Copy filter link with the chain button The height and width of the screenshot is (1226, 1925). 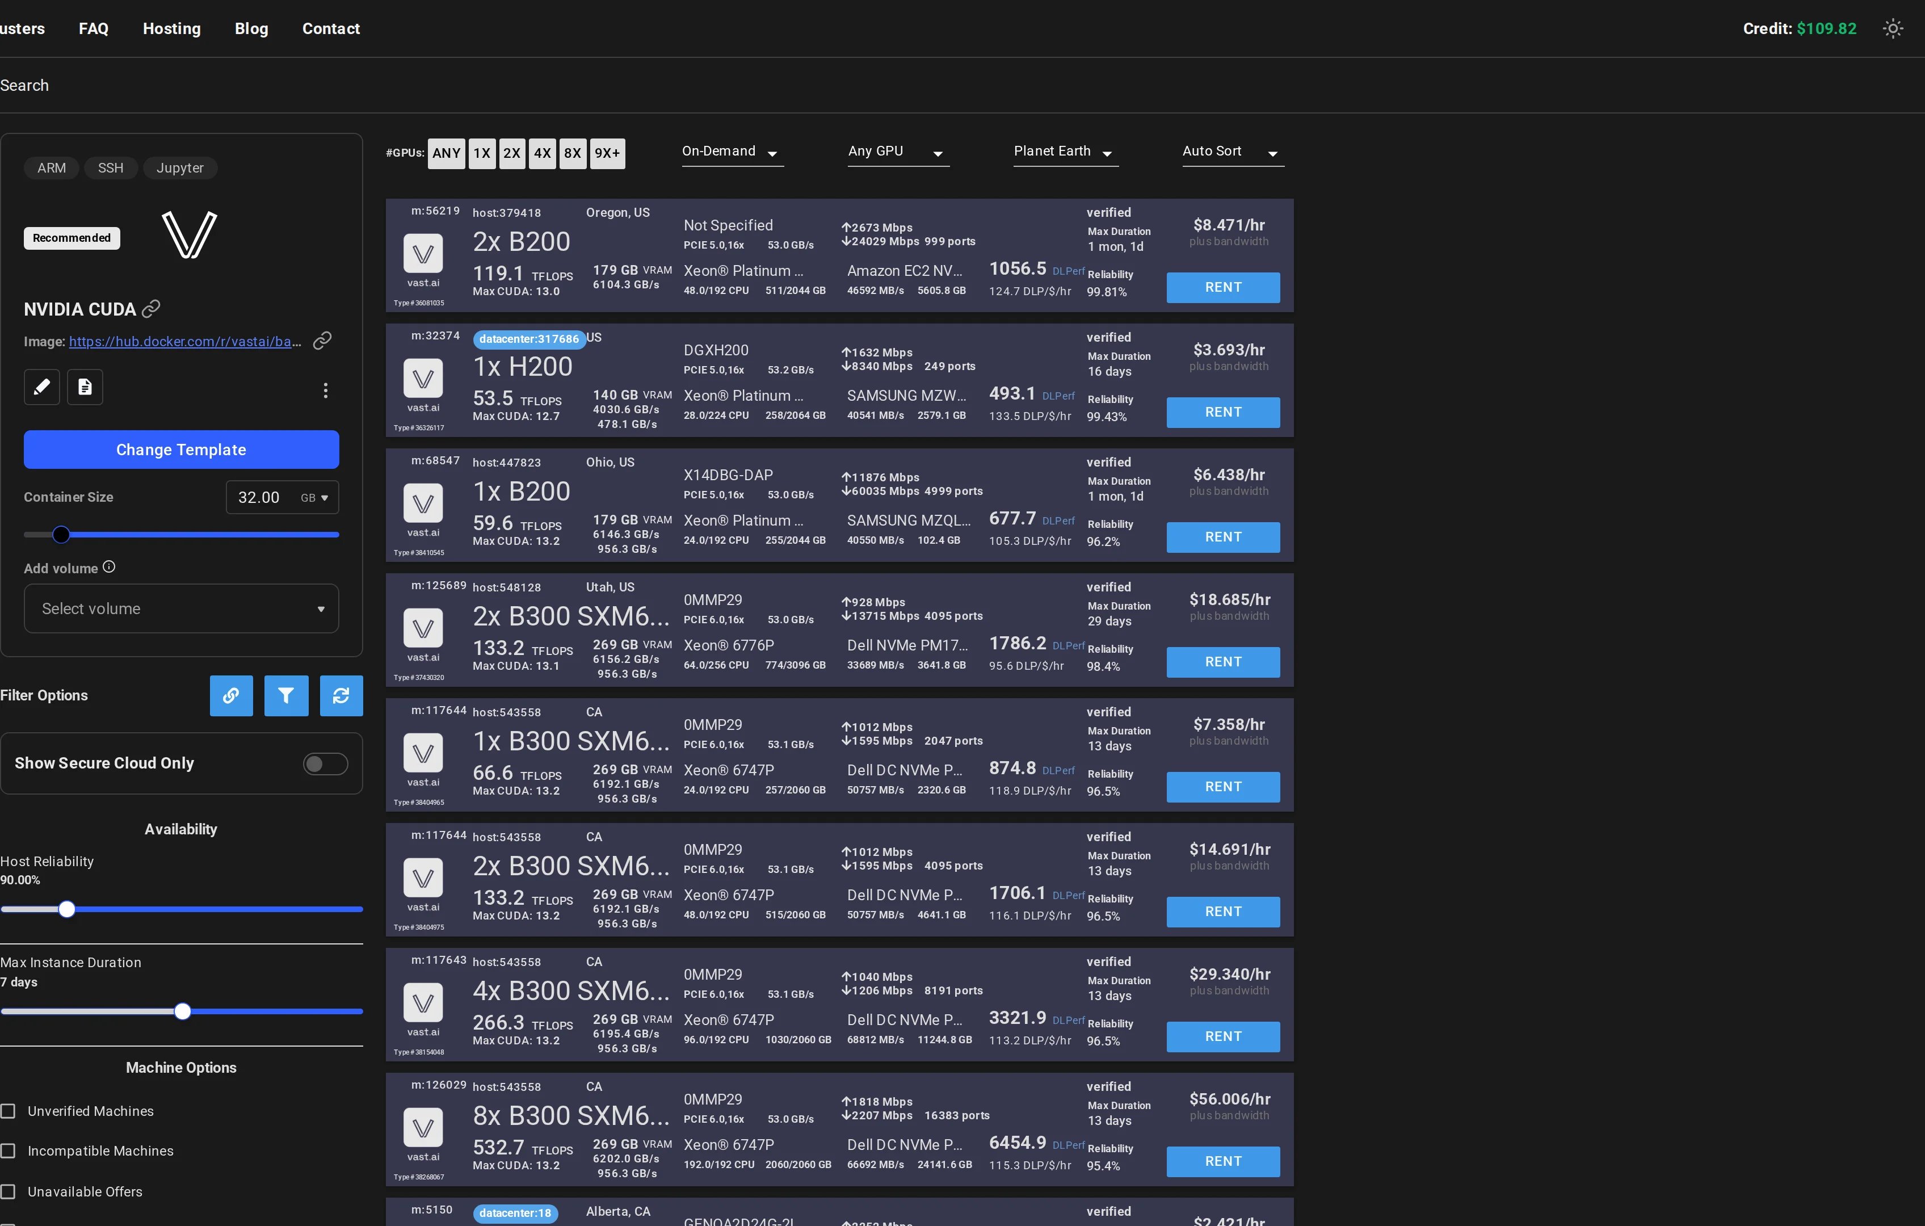231,696
